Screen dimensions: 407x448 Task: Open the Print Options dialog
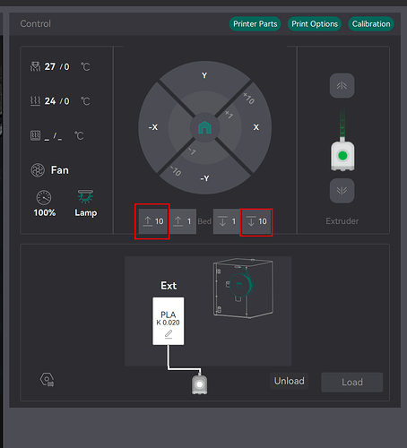click(x=315, y=24)
